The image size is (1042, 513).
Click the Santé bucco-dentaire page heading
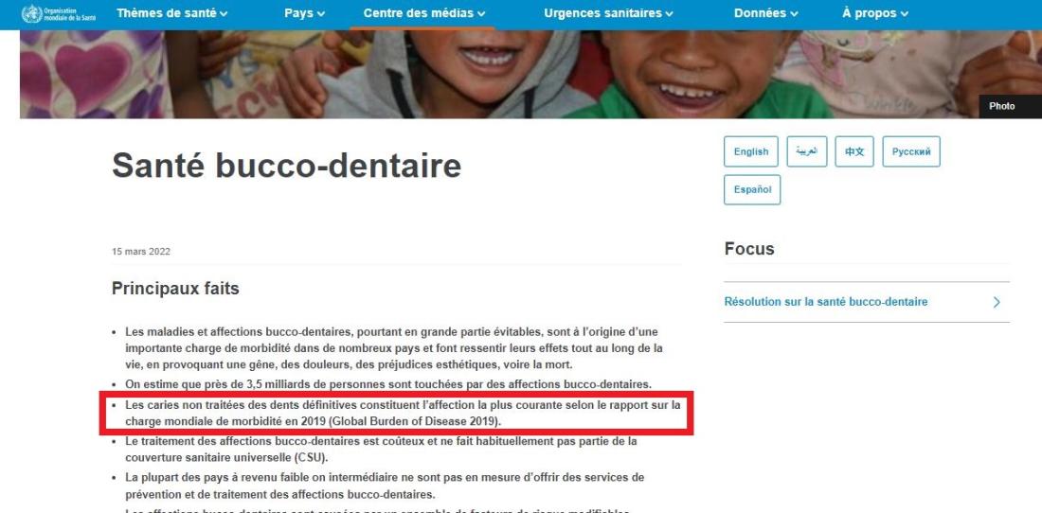coord(286,166)
